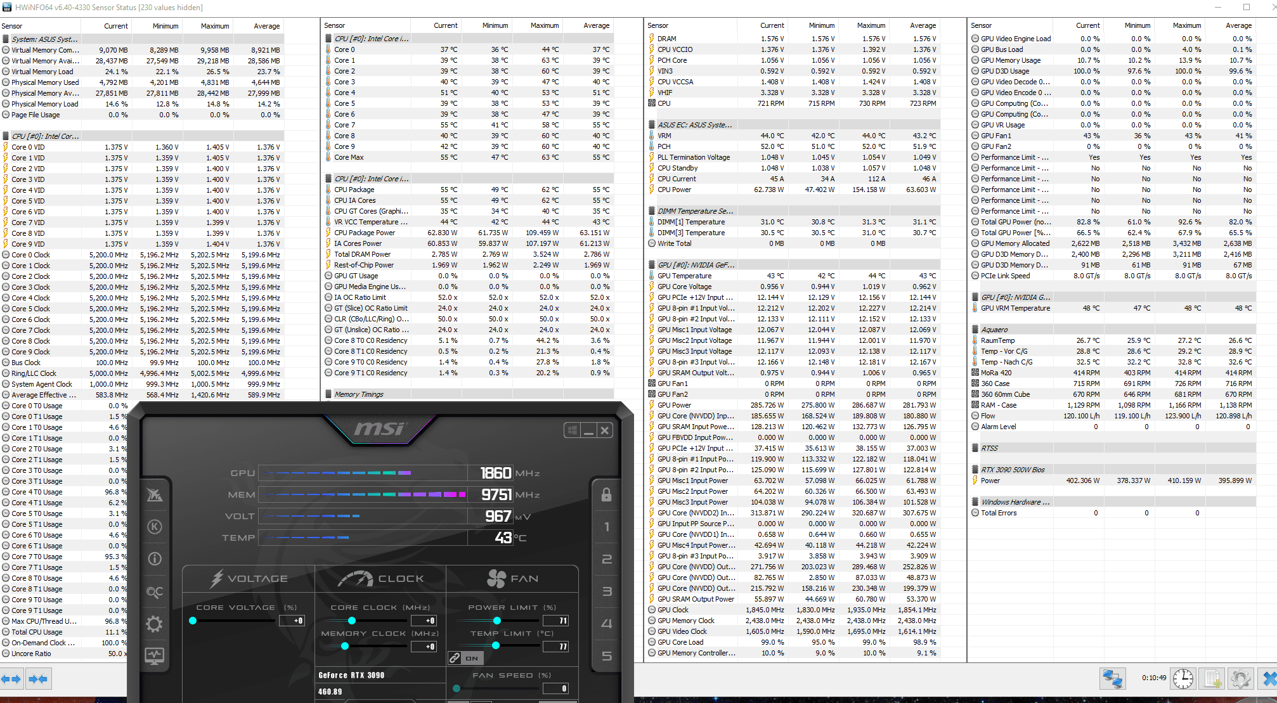
Task: Click Windows startup icon in Afterburner header
Action: 573,430
